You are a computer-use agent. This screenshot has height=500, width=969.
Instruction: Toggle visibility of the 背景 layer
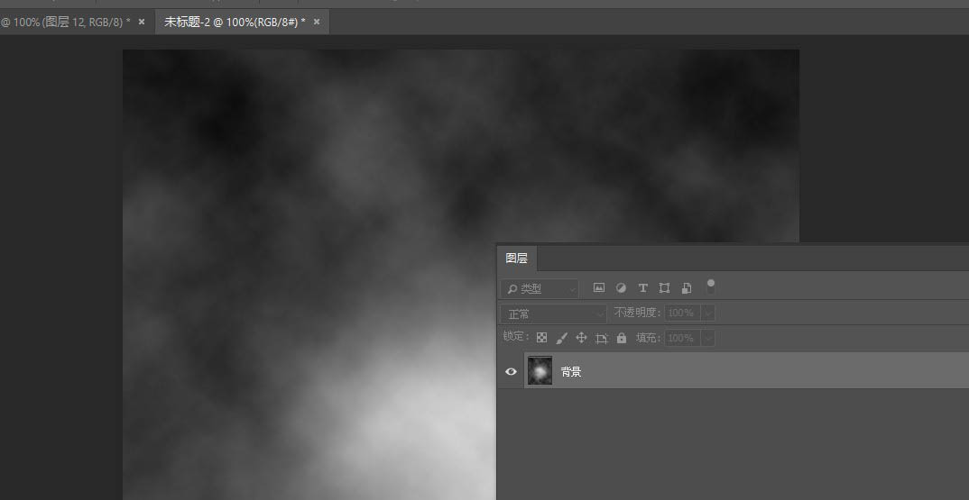511,371
